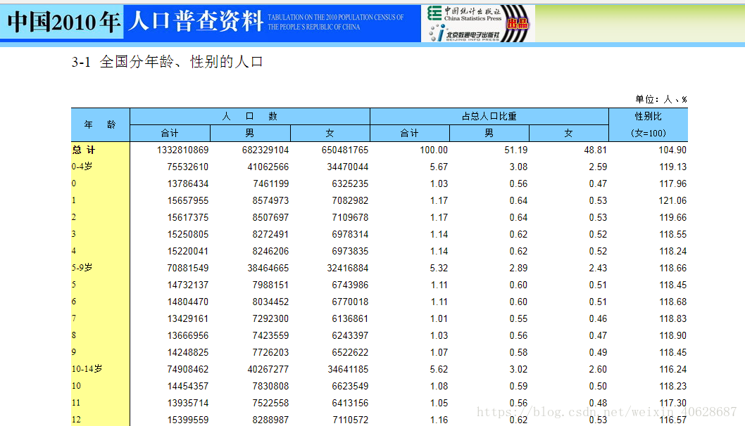Select female total cell 650481765
Viewport: 745px width, 426px height.
345,150
